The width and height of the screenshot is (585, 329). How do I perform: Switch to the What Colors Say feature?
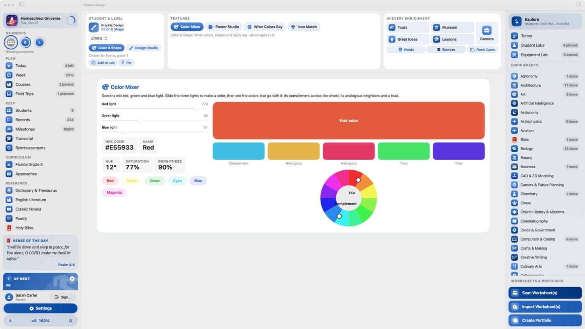coord(265,27)
